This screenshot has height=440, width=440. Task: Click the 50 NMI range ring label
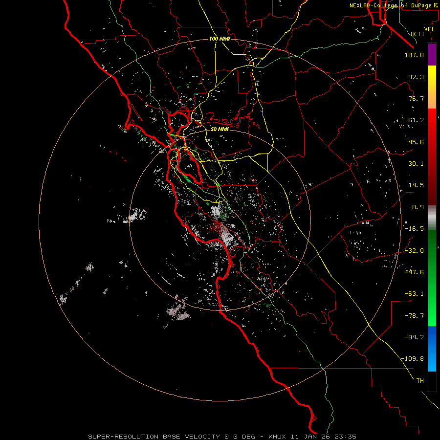click(220, 130)
